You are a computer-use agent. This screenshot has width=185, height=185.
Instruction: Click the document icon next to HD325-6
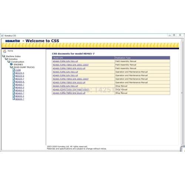(14, 75)
